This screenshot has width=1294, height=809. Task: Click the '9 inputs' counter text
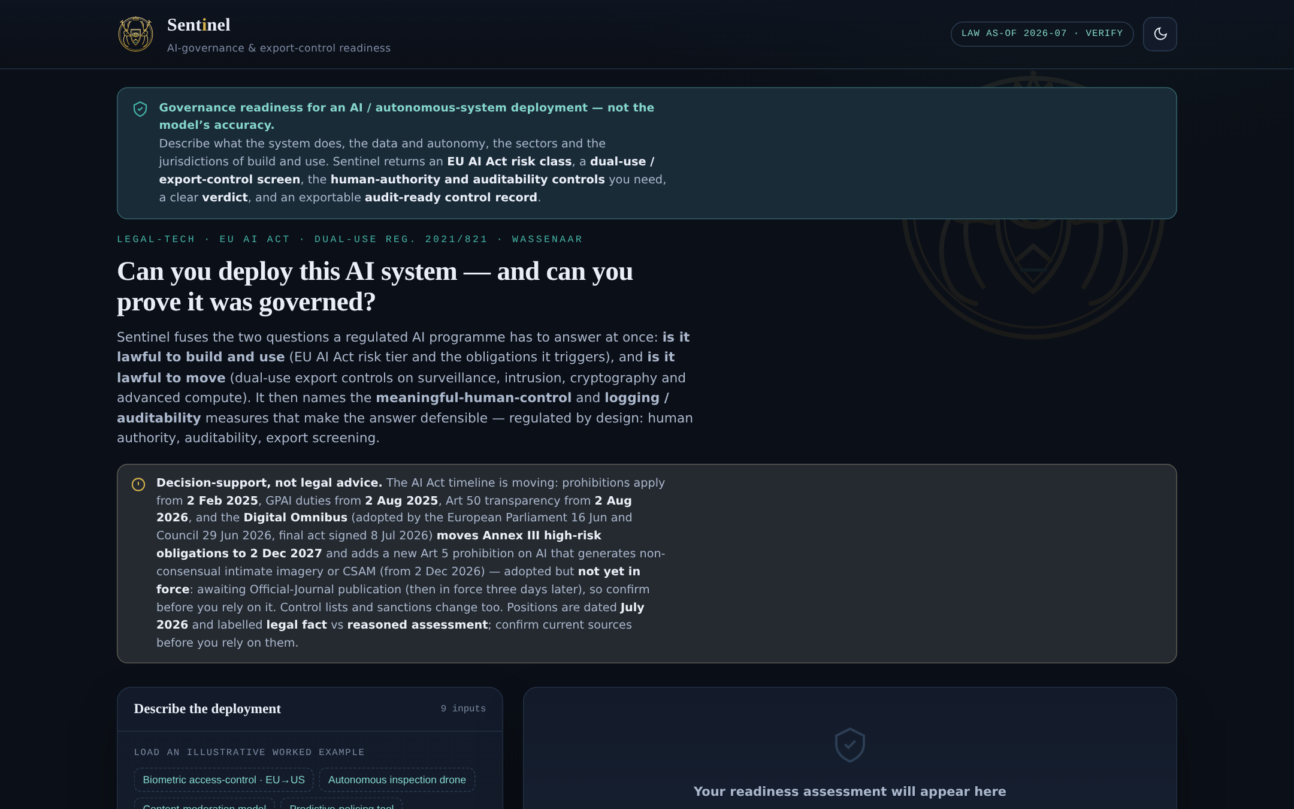click(x=463, y=708)
